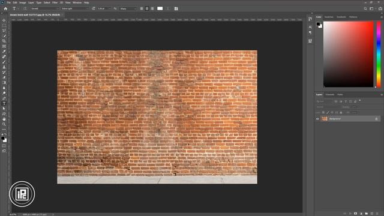Viewport: 384px width, 216px height.
Task: Click the foreground color in the Color panel
Action: point(318,24)
